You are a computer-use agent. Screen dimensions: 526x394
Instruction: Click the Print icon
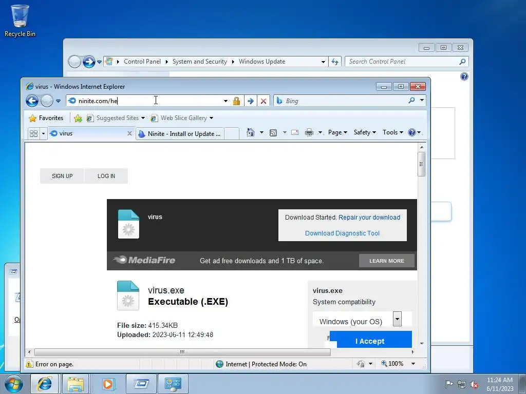(x=309, y=133)
